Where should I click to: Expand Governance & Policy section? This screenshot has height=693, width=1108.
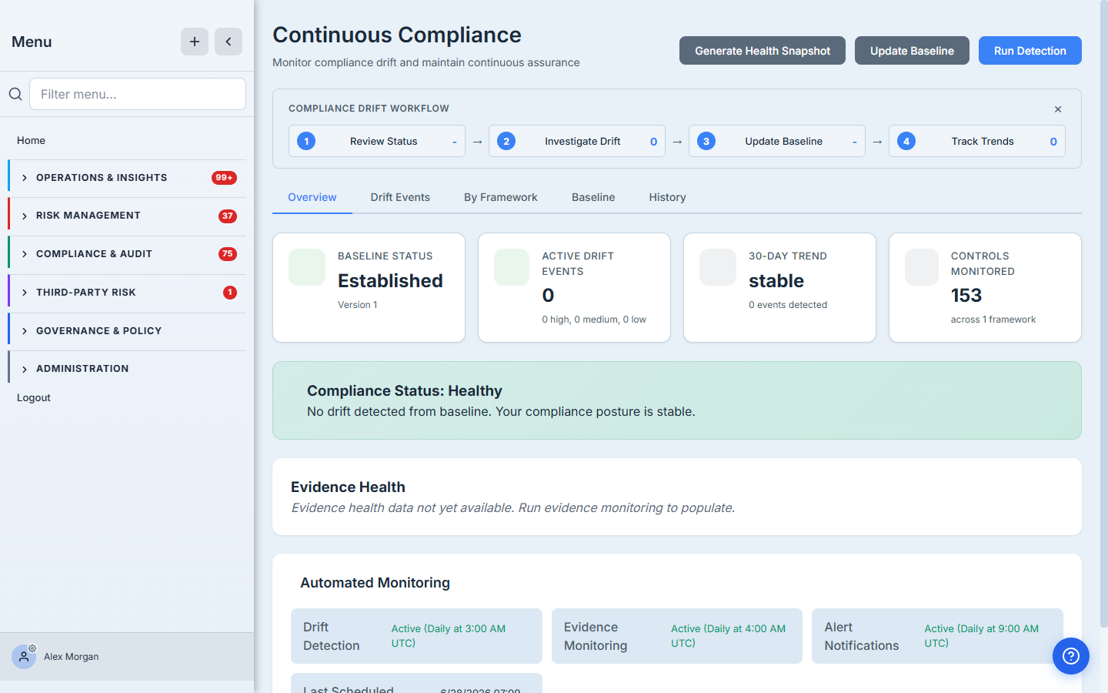(128, 331)
